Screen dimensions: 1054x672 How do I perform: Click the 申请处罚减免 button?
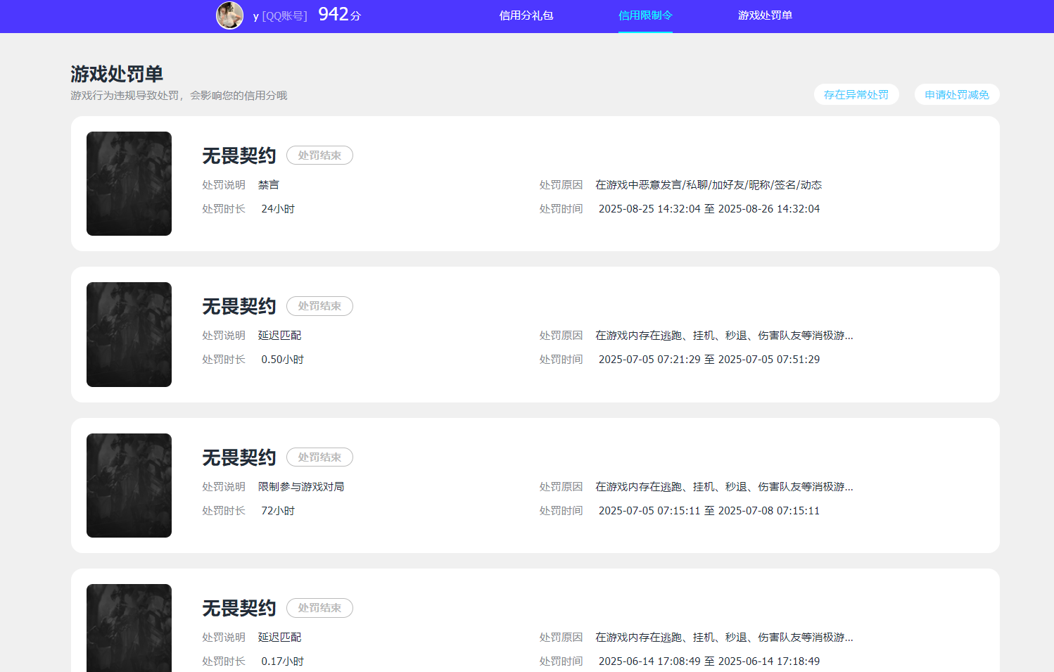point(957,94)
